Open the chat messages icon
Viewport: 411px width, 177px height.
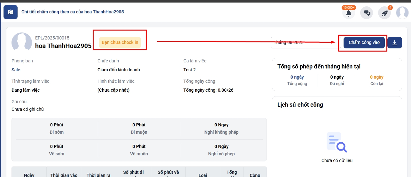tap(367, 13)
